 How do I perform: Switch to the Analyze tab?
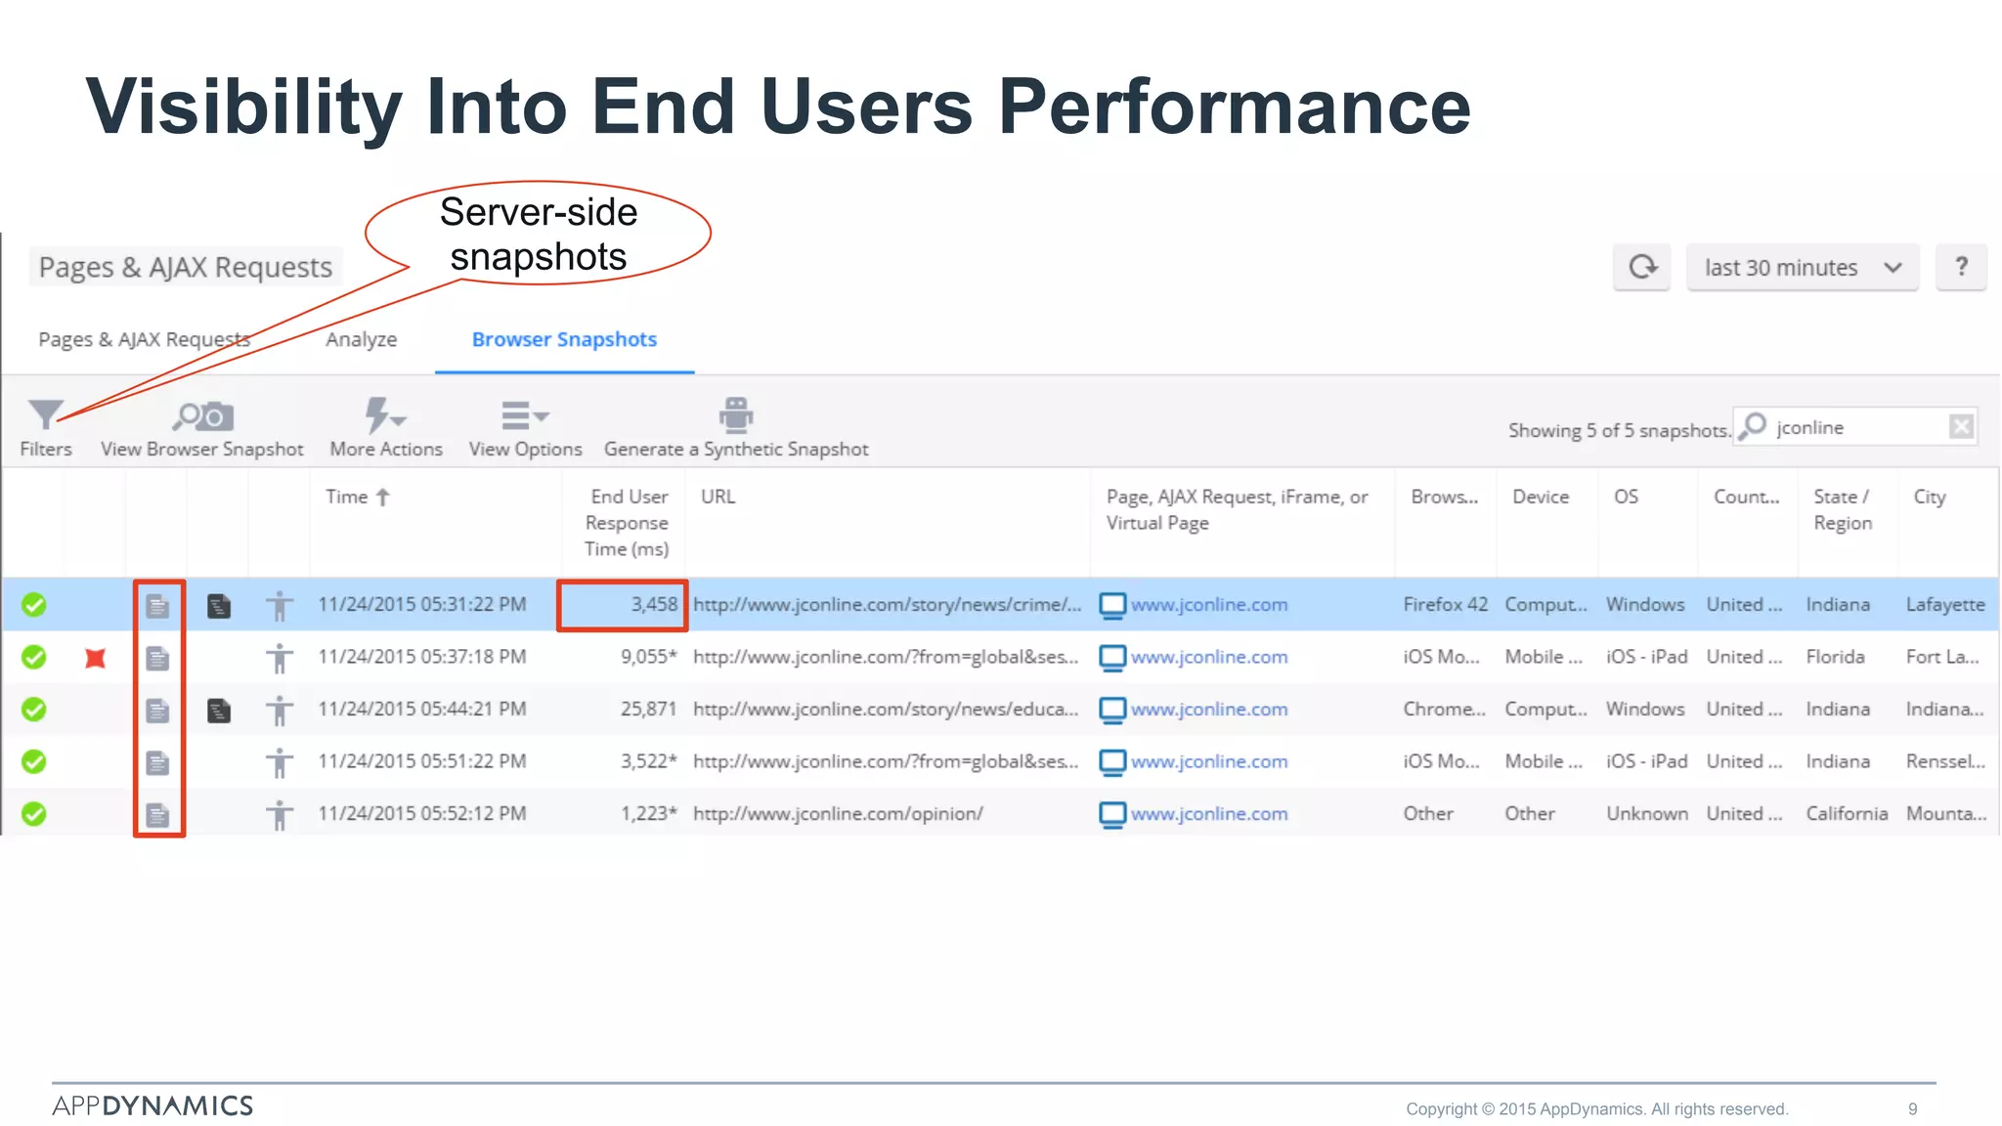[361, 339]
